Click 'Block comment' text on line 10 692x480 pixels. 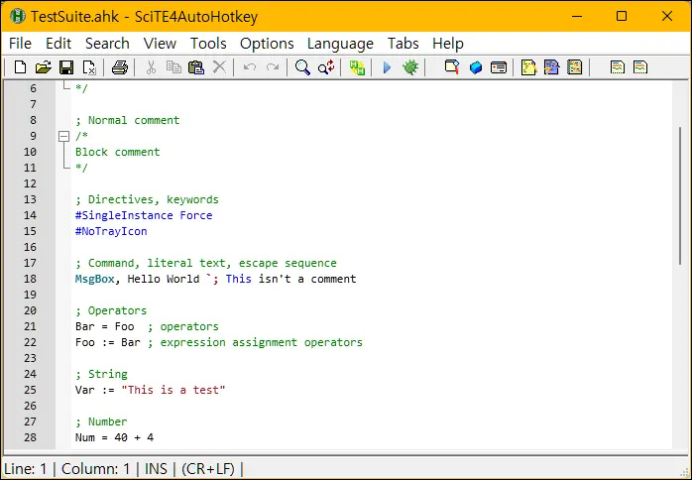pyautogui.click(x=117, y=152)
